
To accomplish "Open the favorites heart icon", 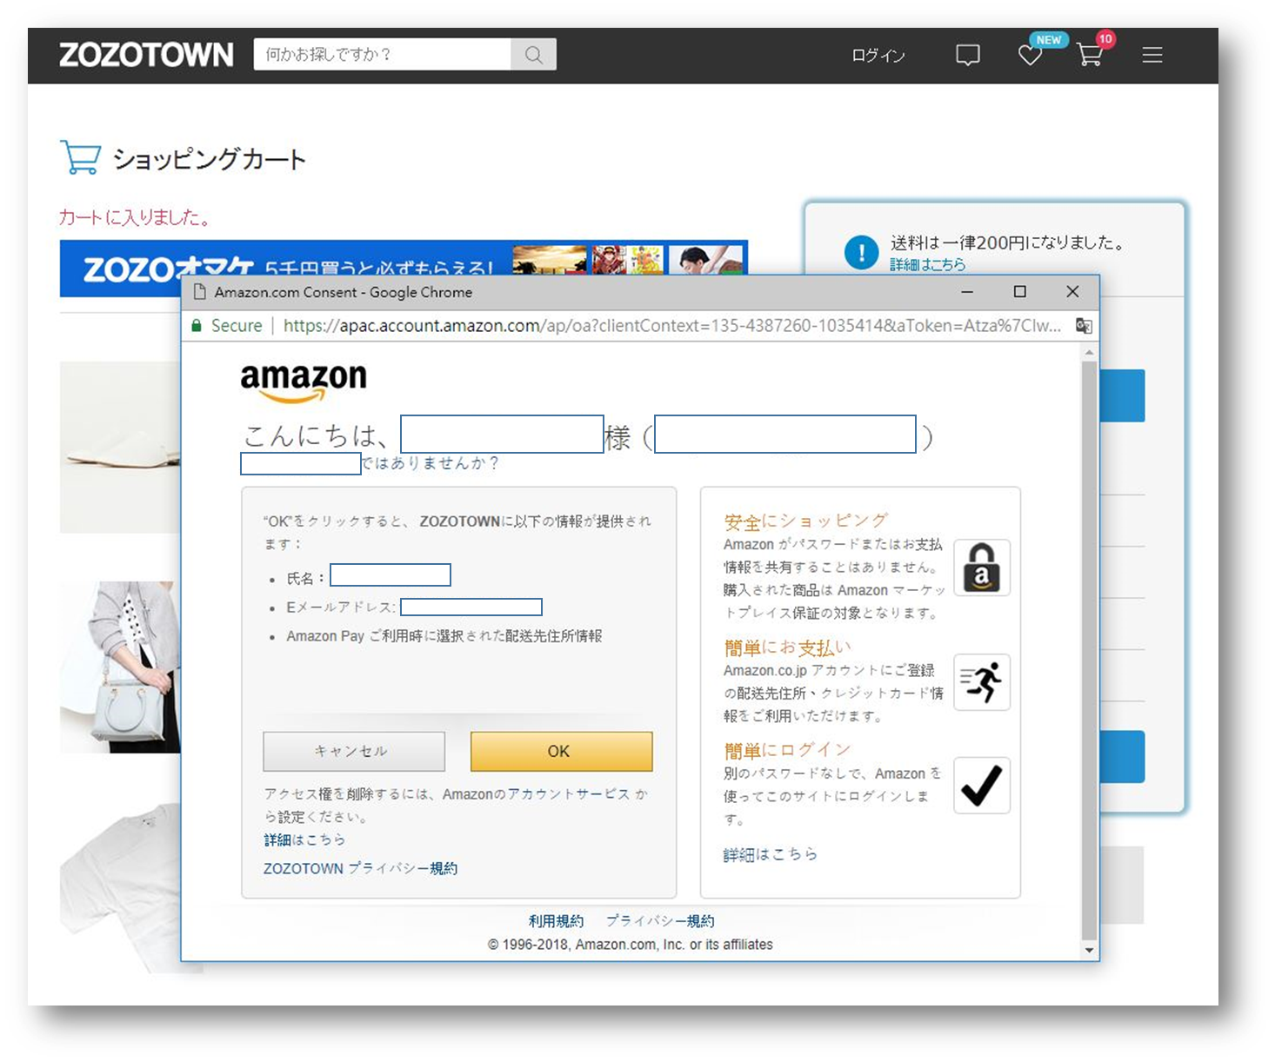I will pos(1030,56).
